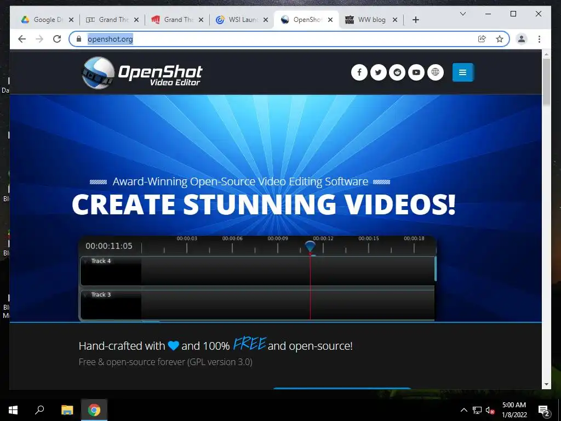Collapse Track 3 with its arrow
This screenshot has width=561, height=421.
click(86, 295)
